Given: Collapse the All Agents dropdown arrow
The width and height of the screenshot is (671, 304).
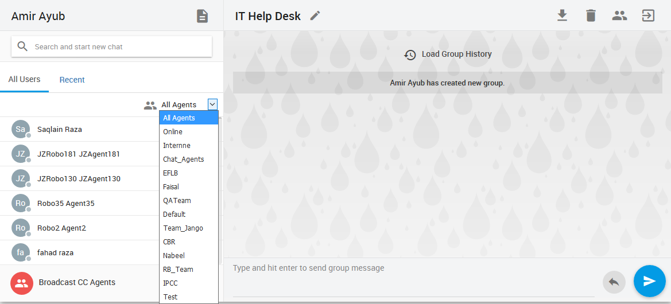Looking at the screenshot, I should (212, 104).
